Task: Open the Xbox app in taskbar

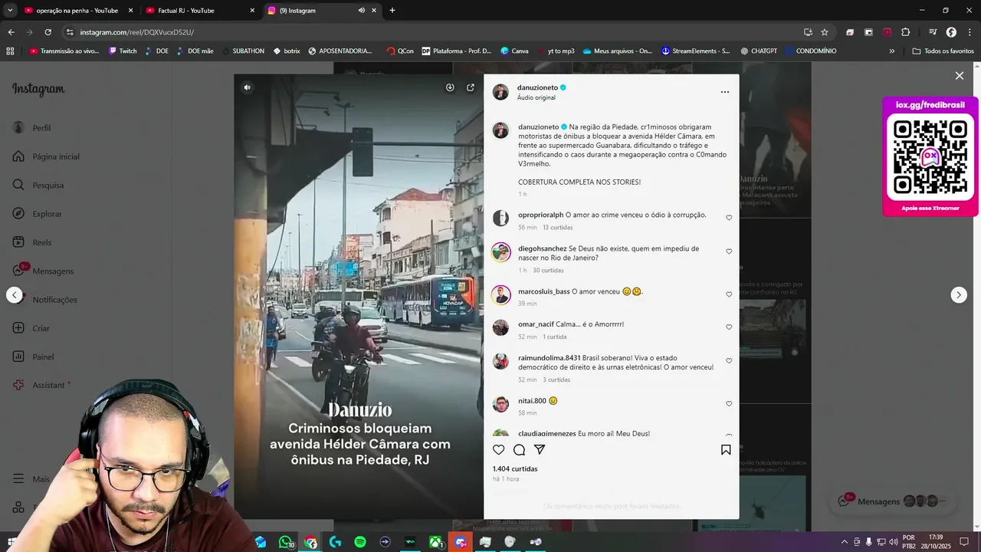Action: coord(435,542)
